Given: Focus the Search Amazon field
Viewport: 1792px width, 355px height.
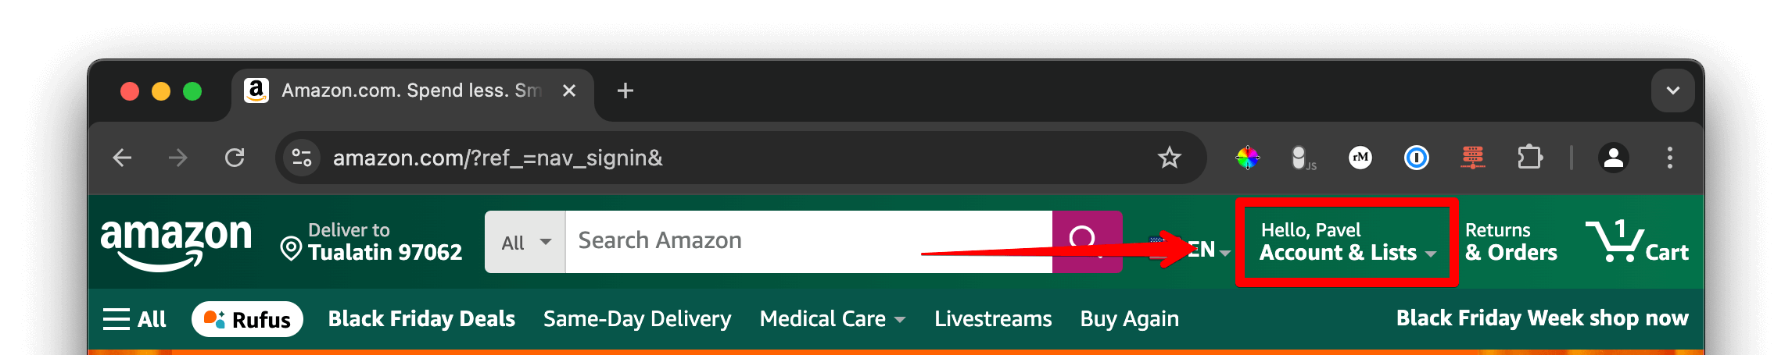Looking at the screenshot, I should point(808,241).
